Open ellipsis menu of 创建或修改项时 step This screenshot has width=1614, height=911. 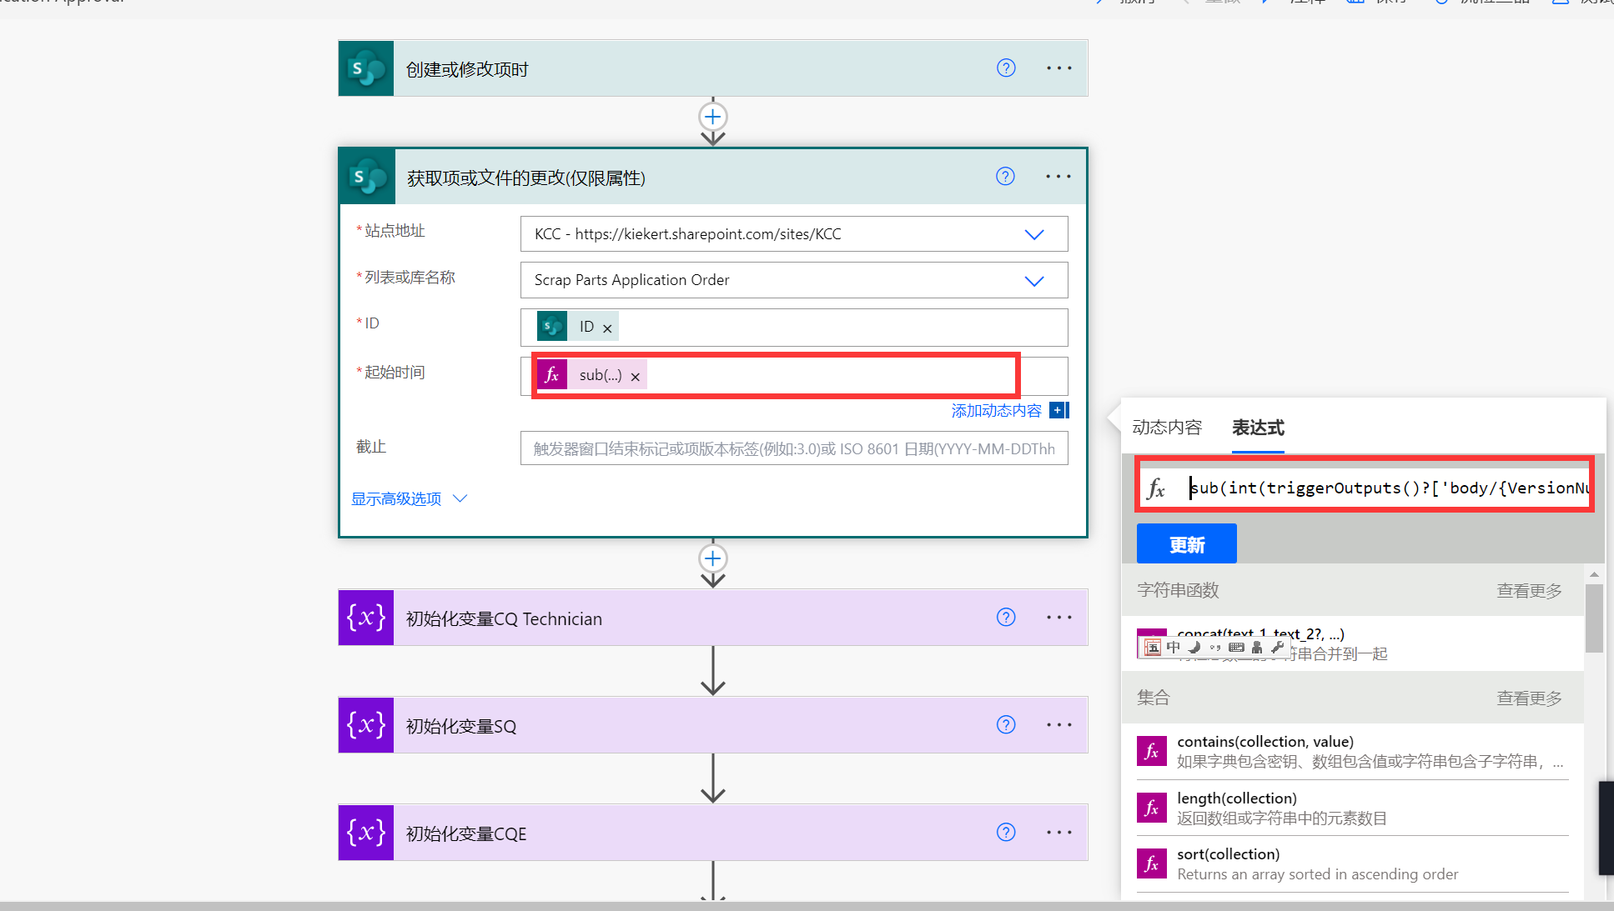pyautogui.click(x=1058, y=68)
